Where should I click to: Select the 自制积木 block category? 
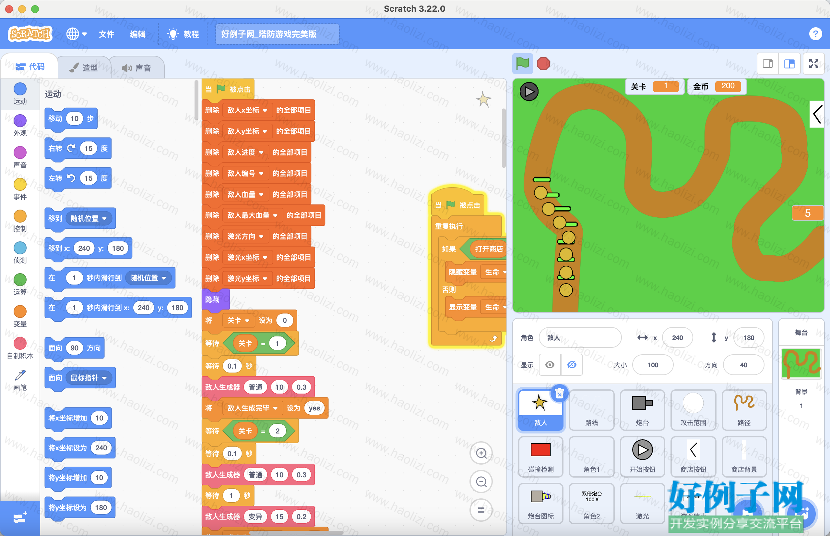pos(20,348)
